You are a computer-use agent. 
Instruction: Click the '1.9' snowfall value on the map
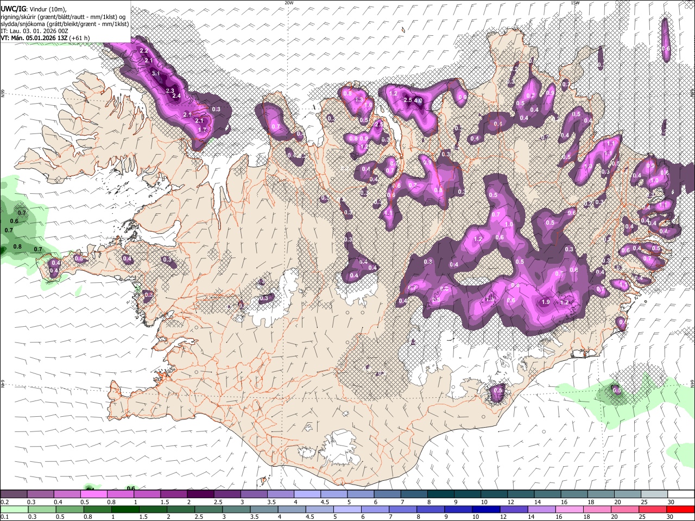(546, 302)
